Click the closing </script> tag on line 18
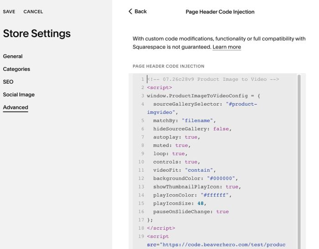 pyautogui.click(x=161, y=228)
